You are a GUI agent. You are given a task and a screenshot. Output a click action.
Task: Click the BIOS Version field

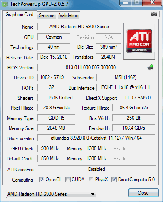(x=91, y=67)
